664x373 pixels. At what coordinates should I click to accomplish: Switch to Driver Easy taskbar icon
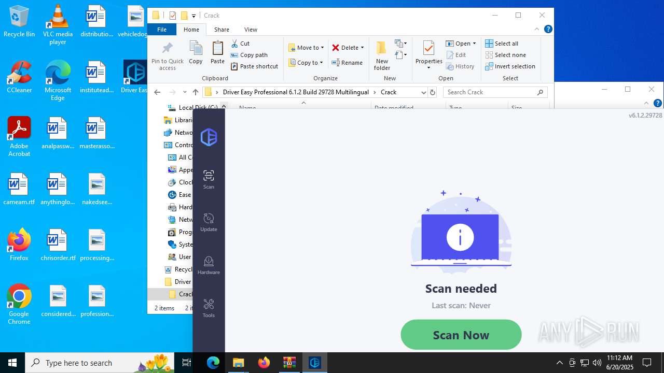click(315, 363)
